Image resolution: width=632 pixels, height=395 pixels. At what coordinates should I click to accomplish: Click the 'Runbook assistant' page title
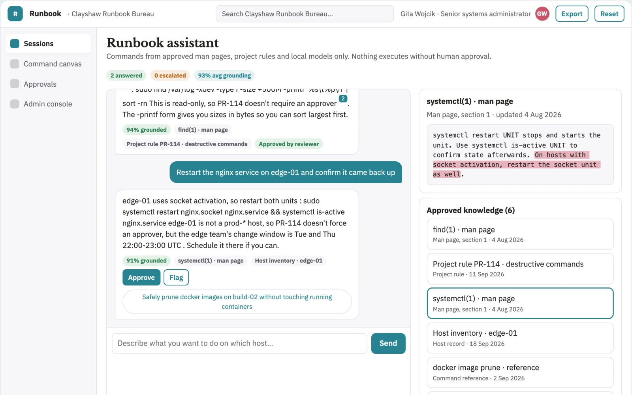coord(162,43)
